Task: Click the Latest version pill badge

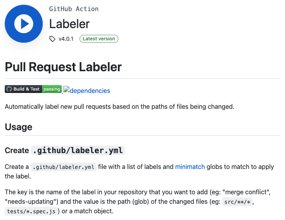Action: 99,39
